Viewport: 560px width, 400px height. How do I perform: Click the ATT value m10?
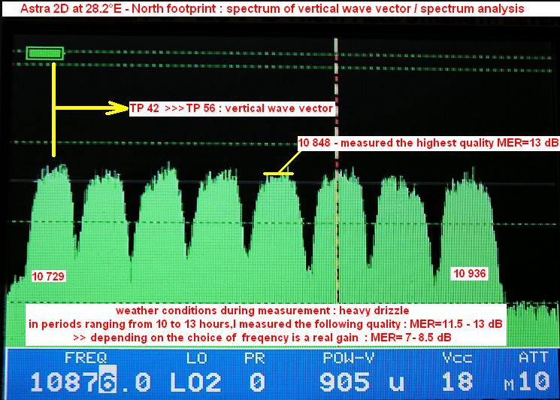[x=528, y=382]
